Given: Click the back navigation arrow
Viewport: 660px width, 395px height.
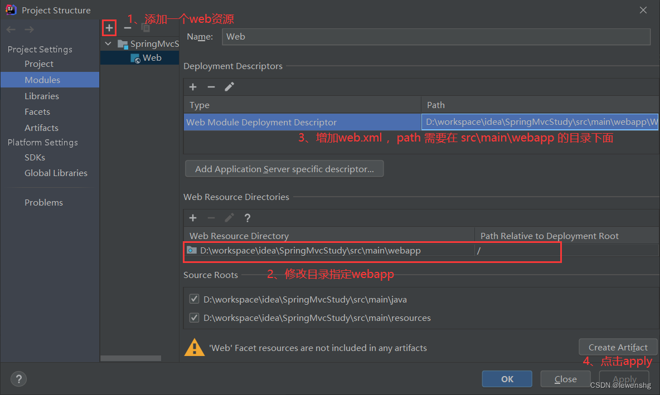Looking at the screenshot, I should pyautogui.click(x=11, y=29).
